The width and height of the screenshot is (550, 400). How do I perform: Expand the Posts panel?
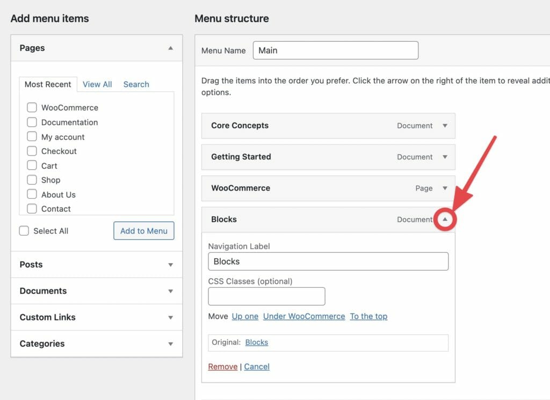point(170,264)
